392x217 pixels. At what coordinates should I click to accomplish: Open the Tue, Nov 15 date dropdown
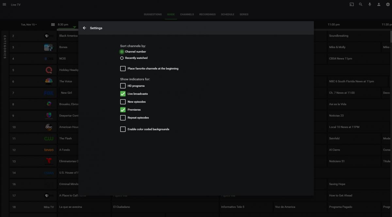pos(29,24)
